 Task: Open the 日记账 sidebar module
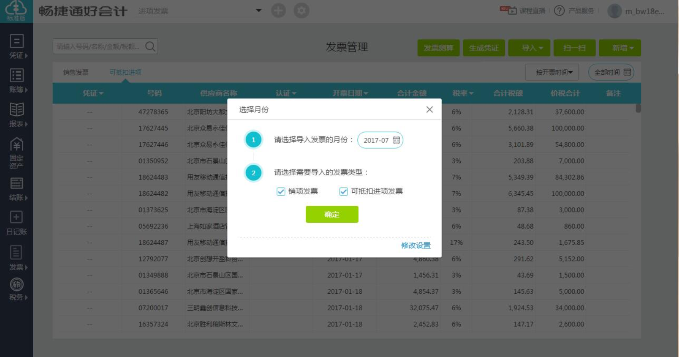click(x=17, y=222)
